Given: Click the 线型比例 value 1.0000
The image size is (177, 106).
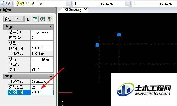Looking at the screenshot, I should click(x=42, y=48).
